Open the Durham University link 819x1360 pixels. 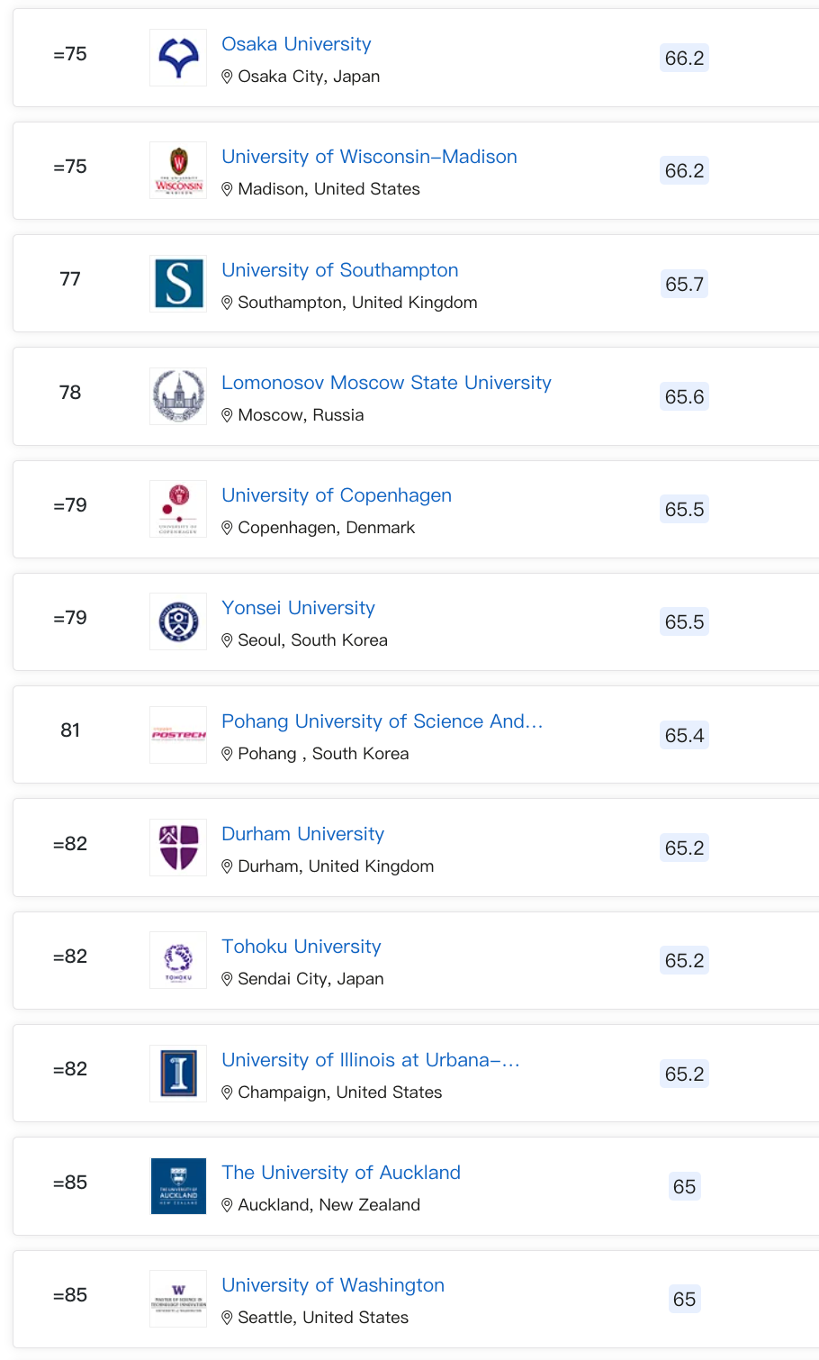click(302, 834)
